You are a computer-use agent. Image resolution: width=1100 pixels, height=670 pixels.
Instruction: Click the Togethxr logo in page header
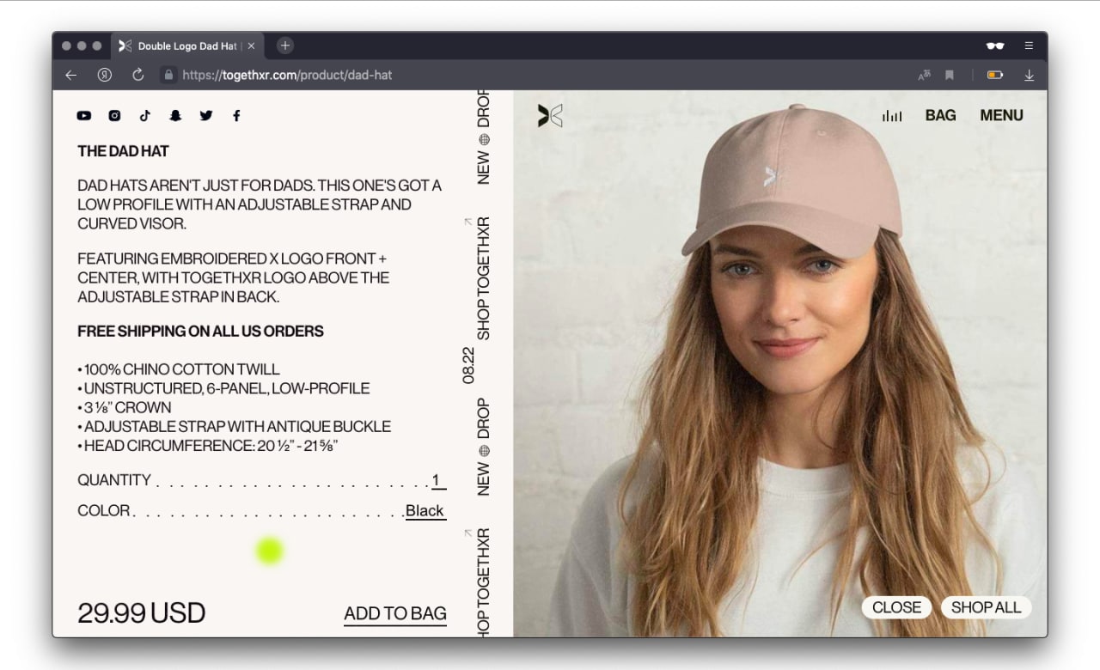click(x=550, y=115)
